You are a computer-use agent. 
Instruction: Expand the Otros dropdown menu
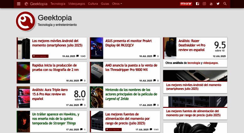[117, 4]
